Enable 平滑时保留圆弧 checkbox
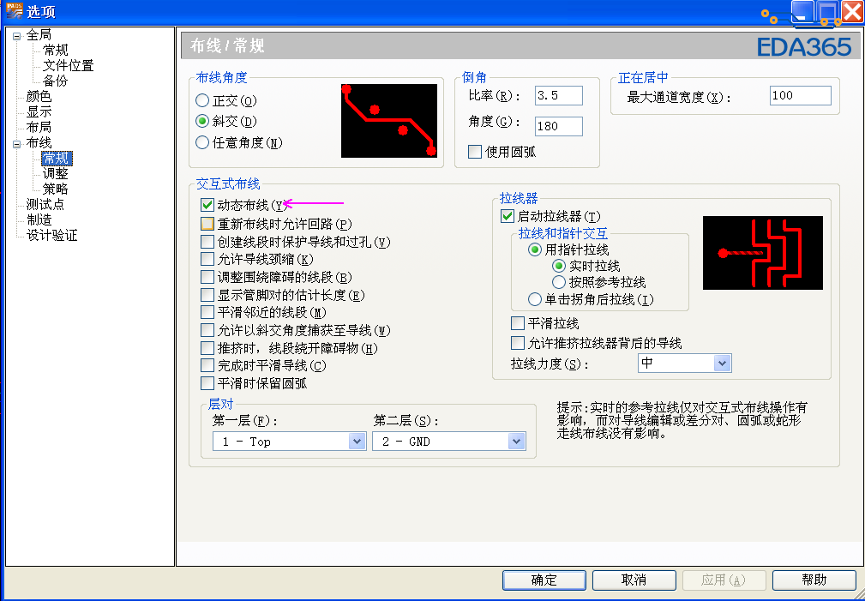This screenshot has height=601, width=865. pyautogui.click(x=207, y=383)
